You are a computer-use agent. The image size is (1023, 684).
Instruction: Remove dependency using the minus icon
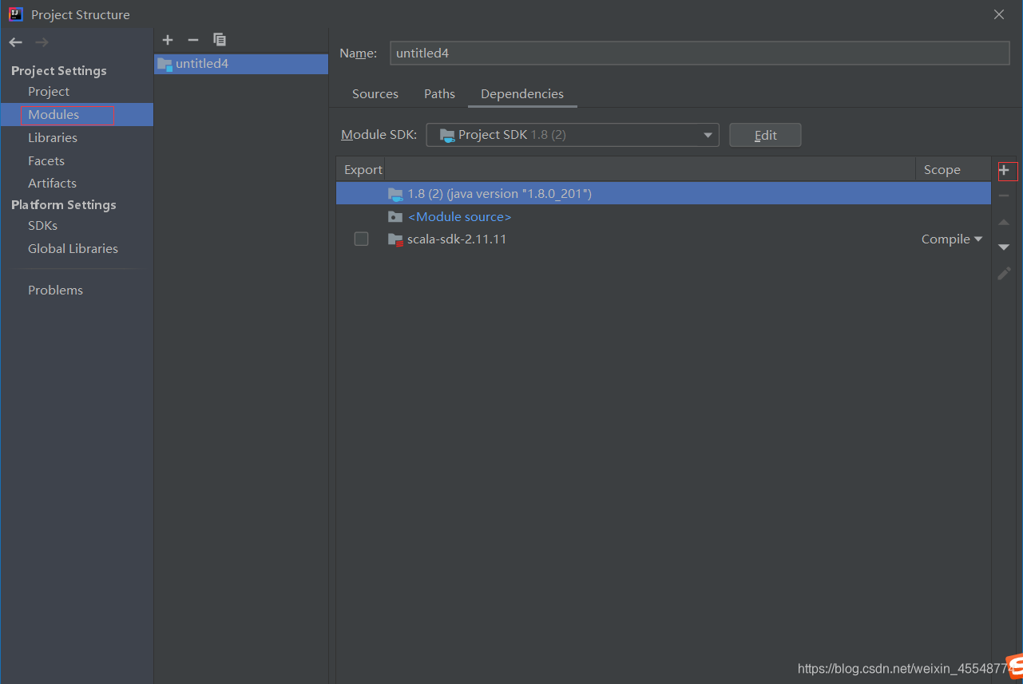tap(1005, 196)
